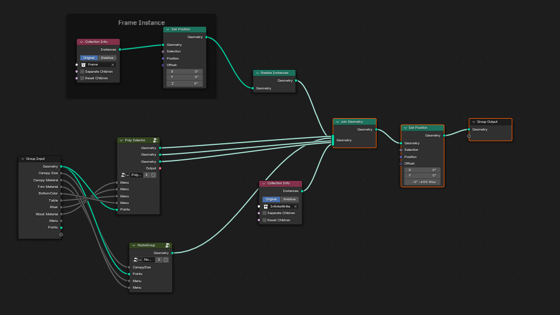Screen dimensions: 560x315
Task: Click the NodeGroup node header group icon
Action: (167, 245)
